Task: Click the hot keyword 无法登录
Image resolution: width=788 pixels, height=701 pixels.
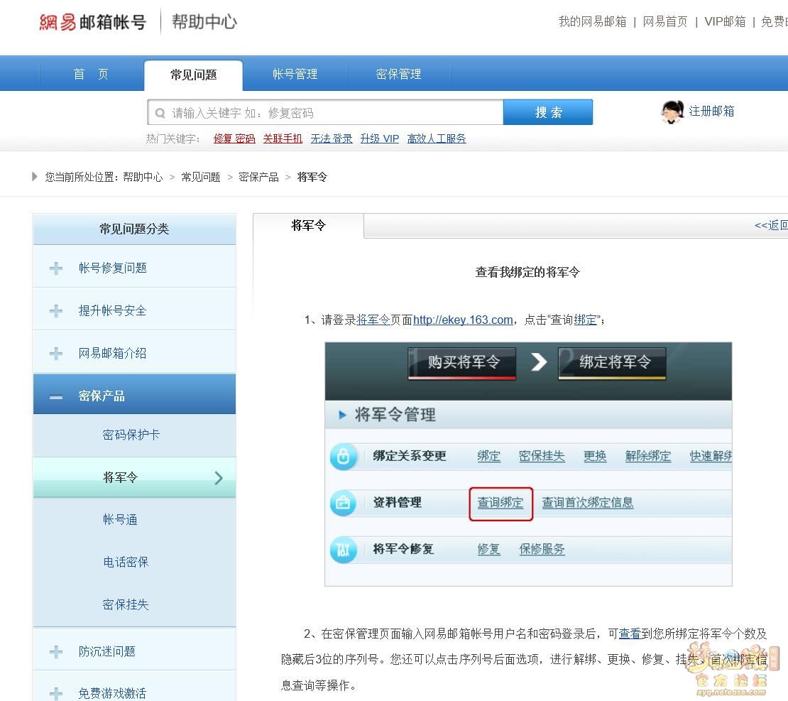Action: 332,138
